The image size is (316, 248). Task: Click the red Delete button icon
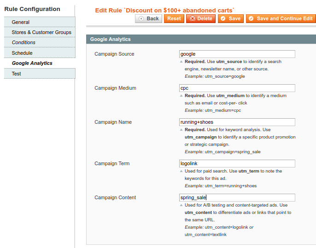[x=192, y=19]
